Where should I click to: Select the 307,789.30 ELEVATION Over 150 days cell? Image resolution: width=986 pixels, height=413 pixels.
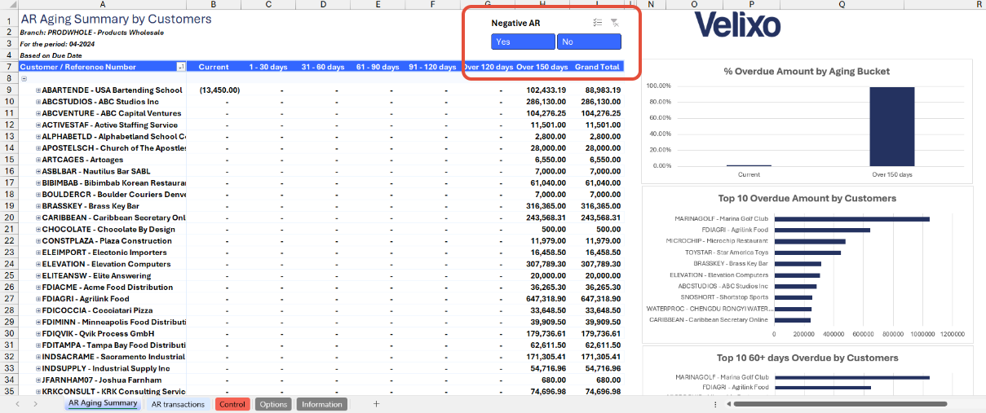point(543,264)
